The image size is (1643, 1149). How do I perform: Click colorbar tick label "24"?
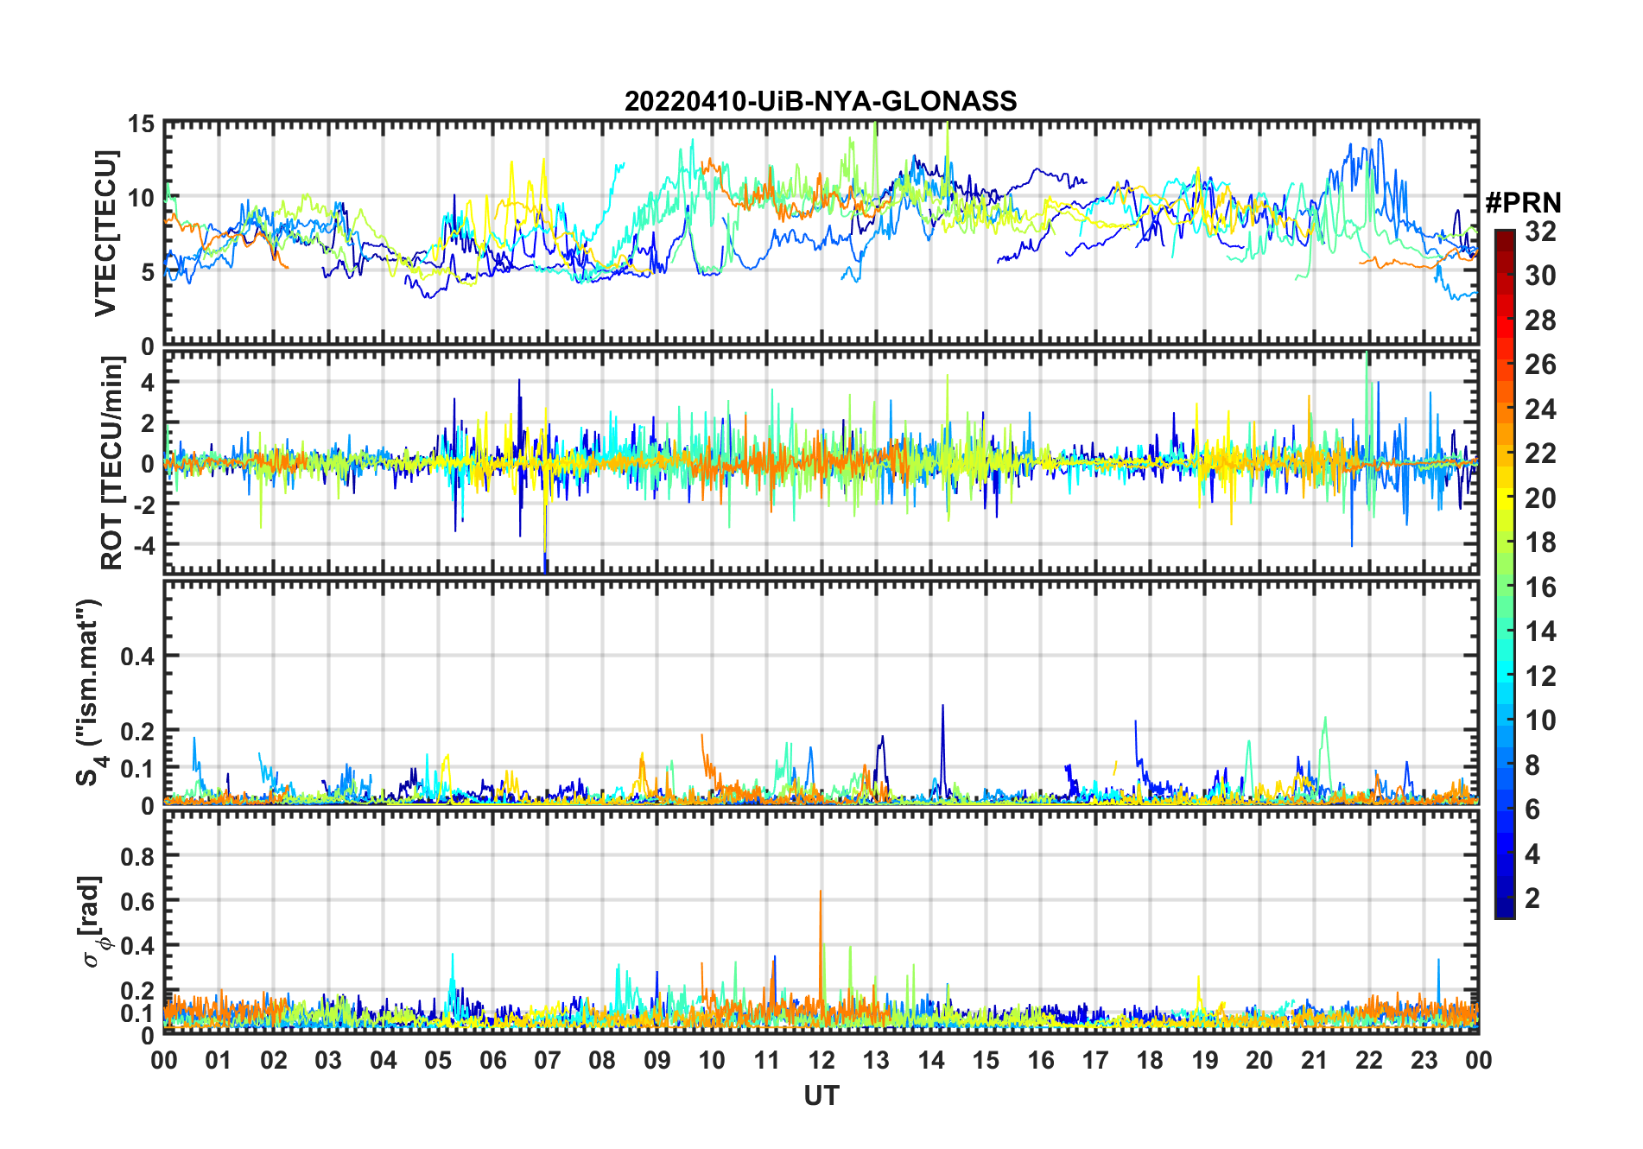1540,409
